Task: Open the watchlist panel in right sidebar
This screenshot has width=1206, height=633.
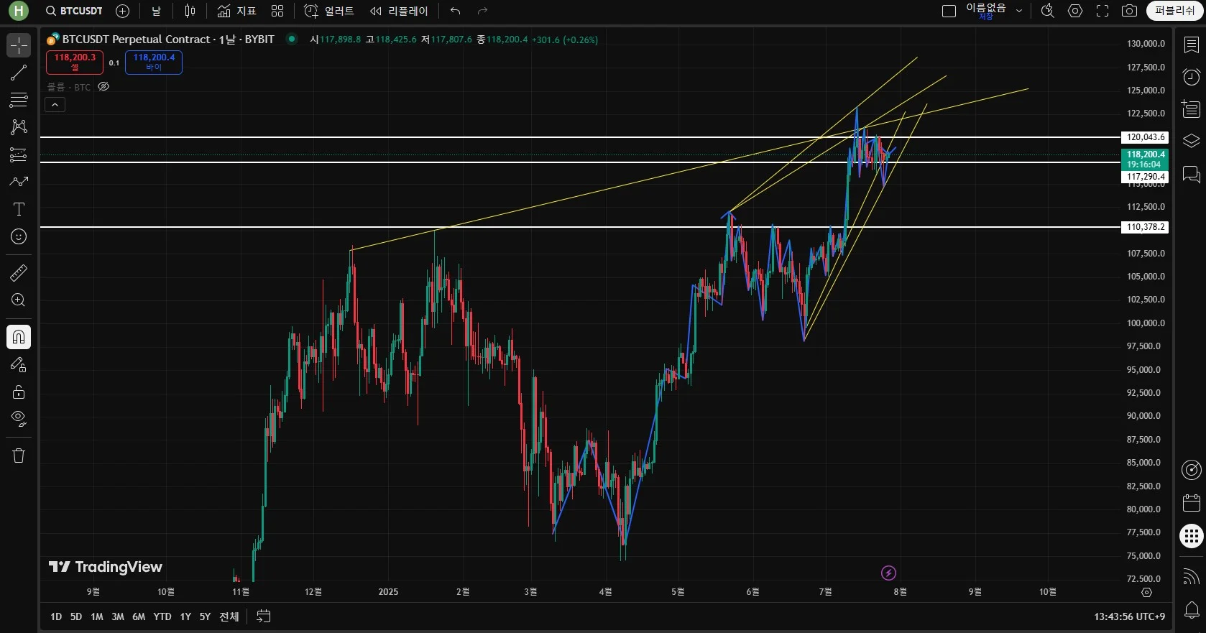Action: 1191,45
